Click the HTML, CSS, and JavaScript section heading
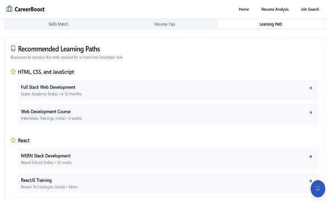Viewport: 329px width, 202px height. pos(46,72)
